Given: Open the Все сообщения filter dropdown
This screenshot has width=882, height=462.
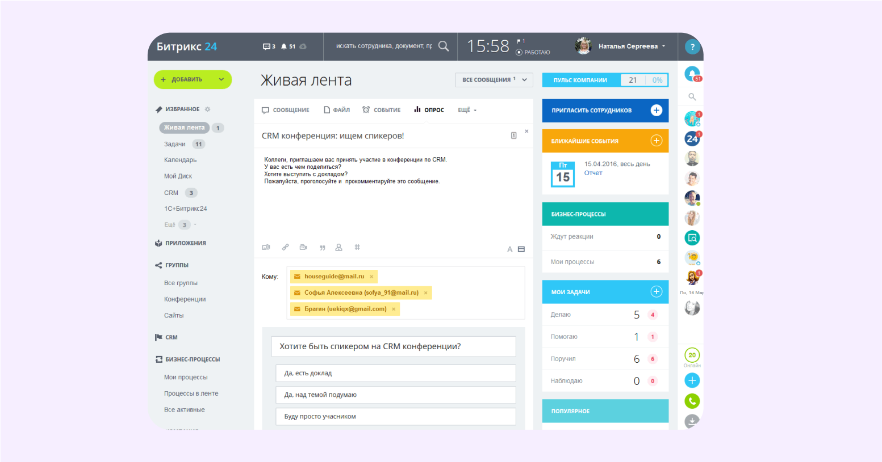Looking at the screenshot, I should tap(494, 80).
